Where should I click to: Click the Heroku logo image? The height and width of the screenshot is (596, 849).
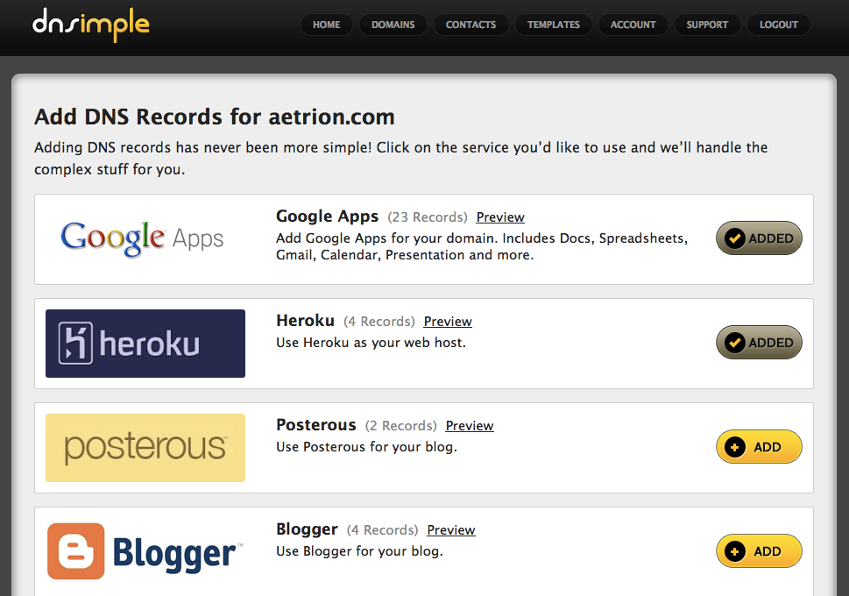[145, 344]
